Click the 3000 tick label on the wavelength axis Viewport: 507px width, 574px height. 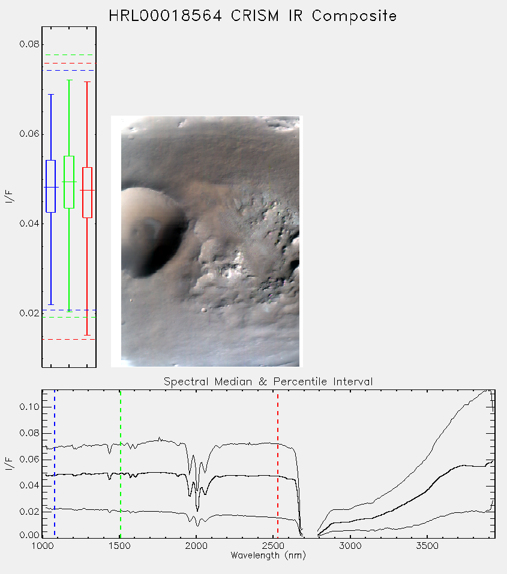pos(350,546)
